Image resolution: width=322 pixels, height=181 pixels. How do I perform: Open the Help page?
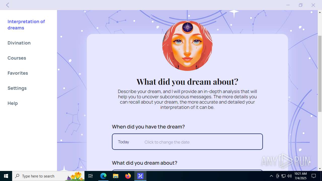(13, 103)
